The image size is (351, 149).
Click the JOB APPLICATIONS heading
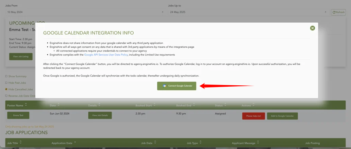pyautogui.click(x=27, y=132)
